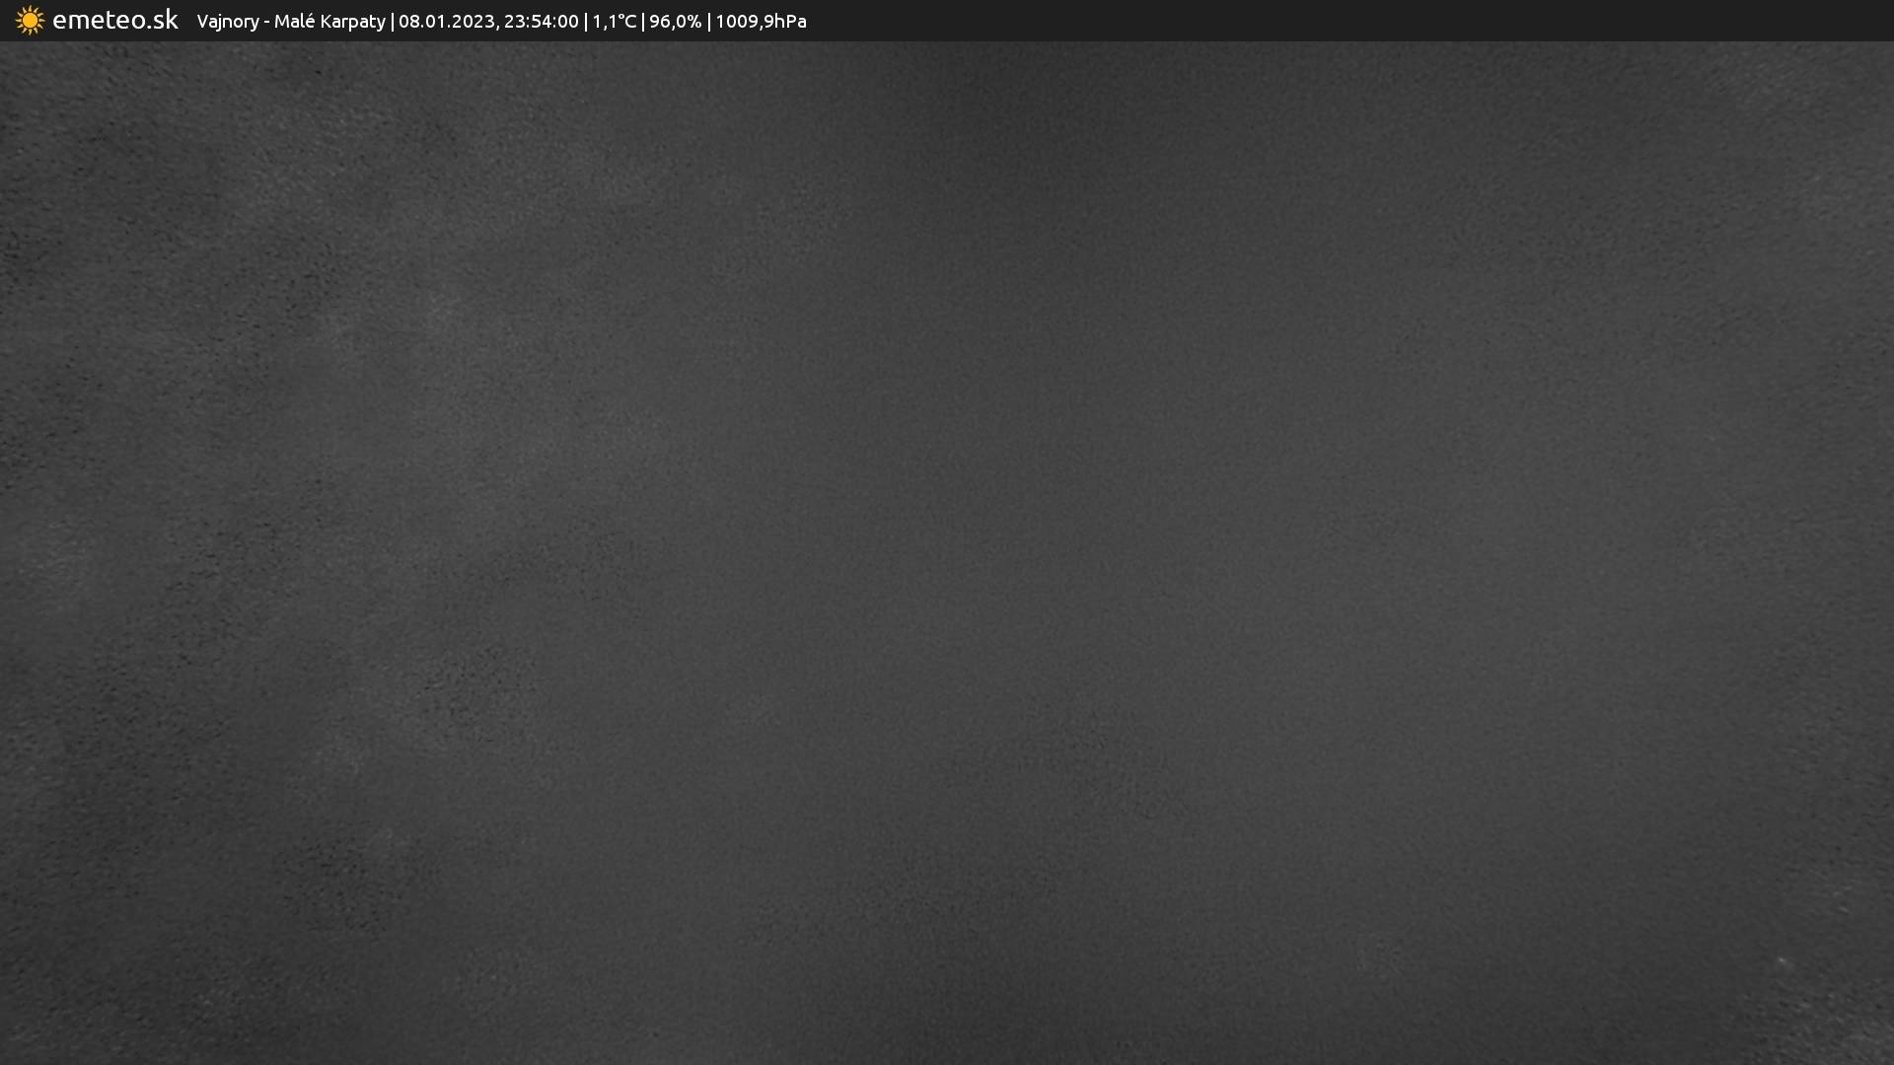The height and width of the screenshot is (1065, 1894).
Task: Click the humidity value 96,0%
Action: click(675, 22)
